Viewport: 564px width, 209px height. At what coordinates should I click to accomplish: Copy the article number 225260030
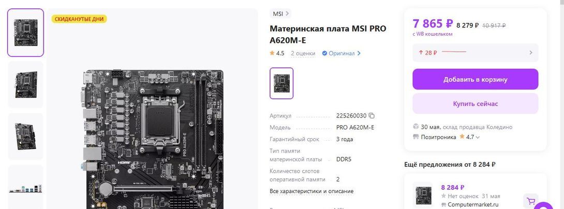[x=372, y=116]
